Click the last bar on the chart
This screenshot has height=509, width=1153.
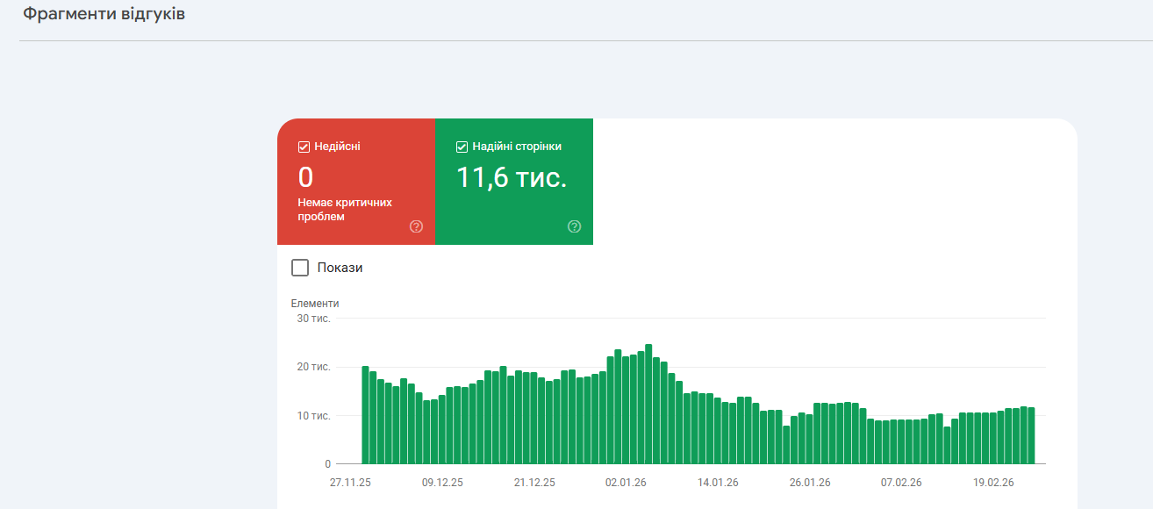1031,435
